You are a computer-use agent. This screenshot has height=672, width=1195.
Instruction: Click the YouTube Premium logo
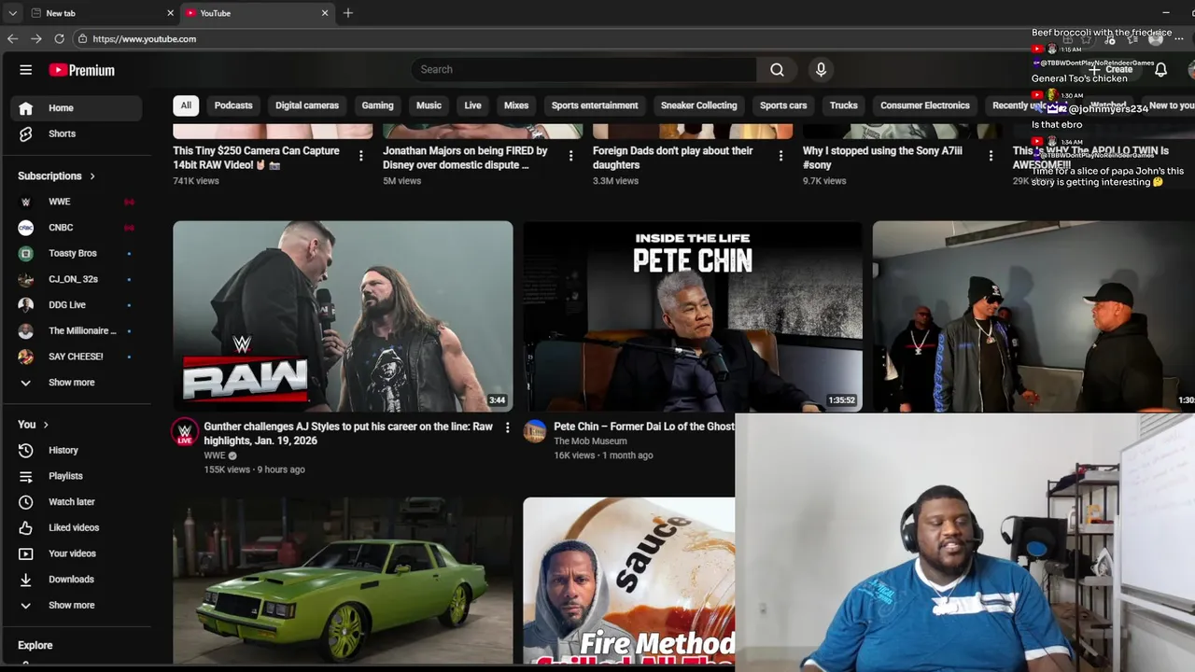tap(82, 70)
